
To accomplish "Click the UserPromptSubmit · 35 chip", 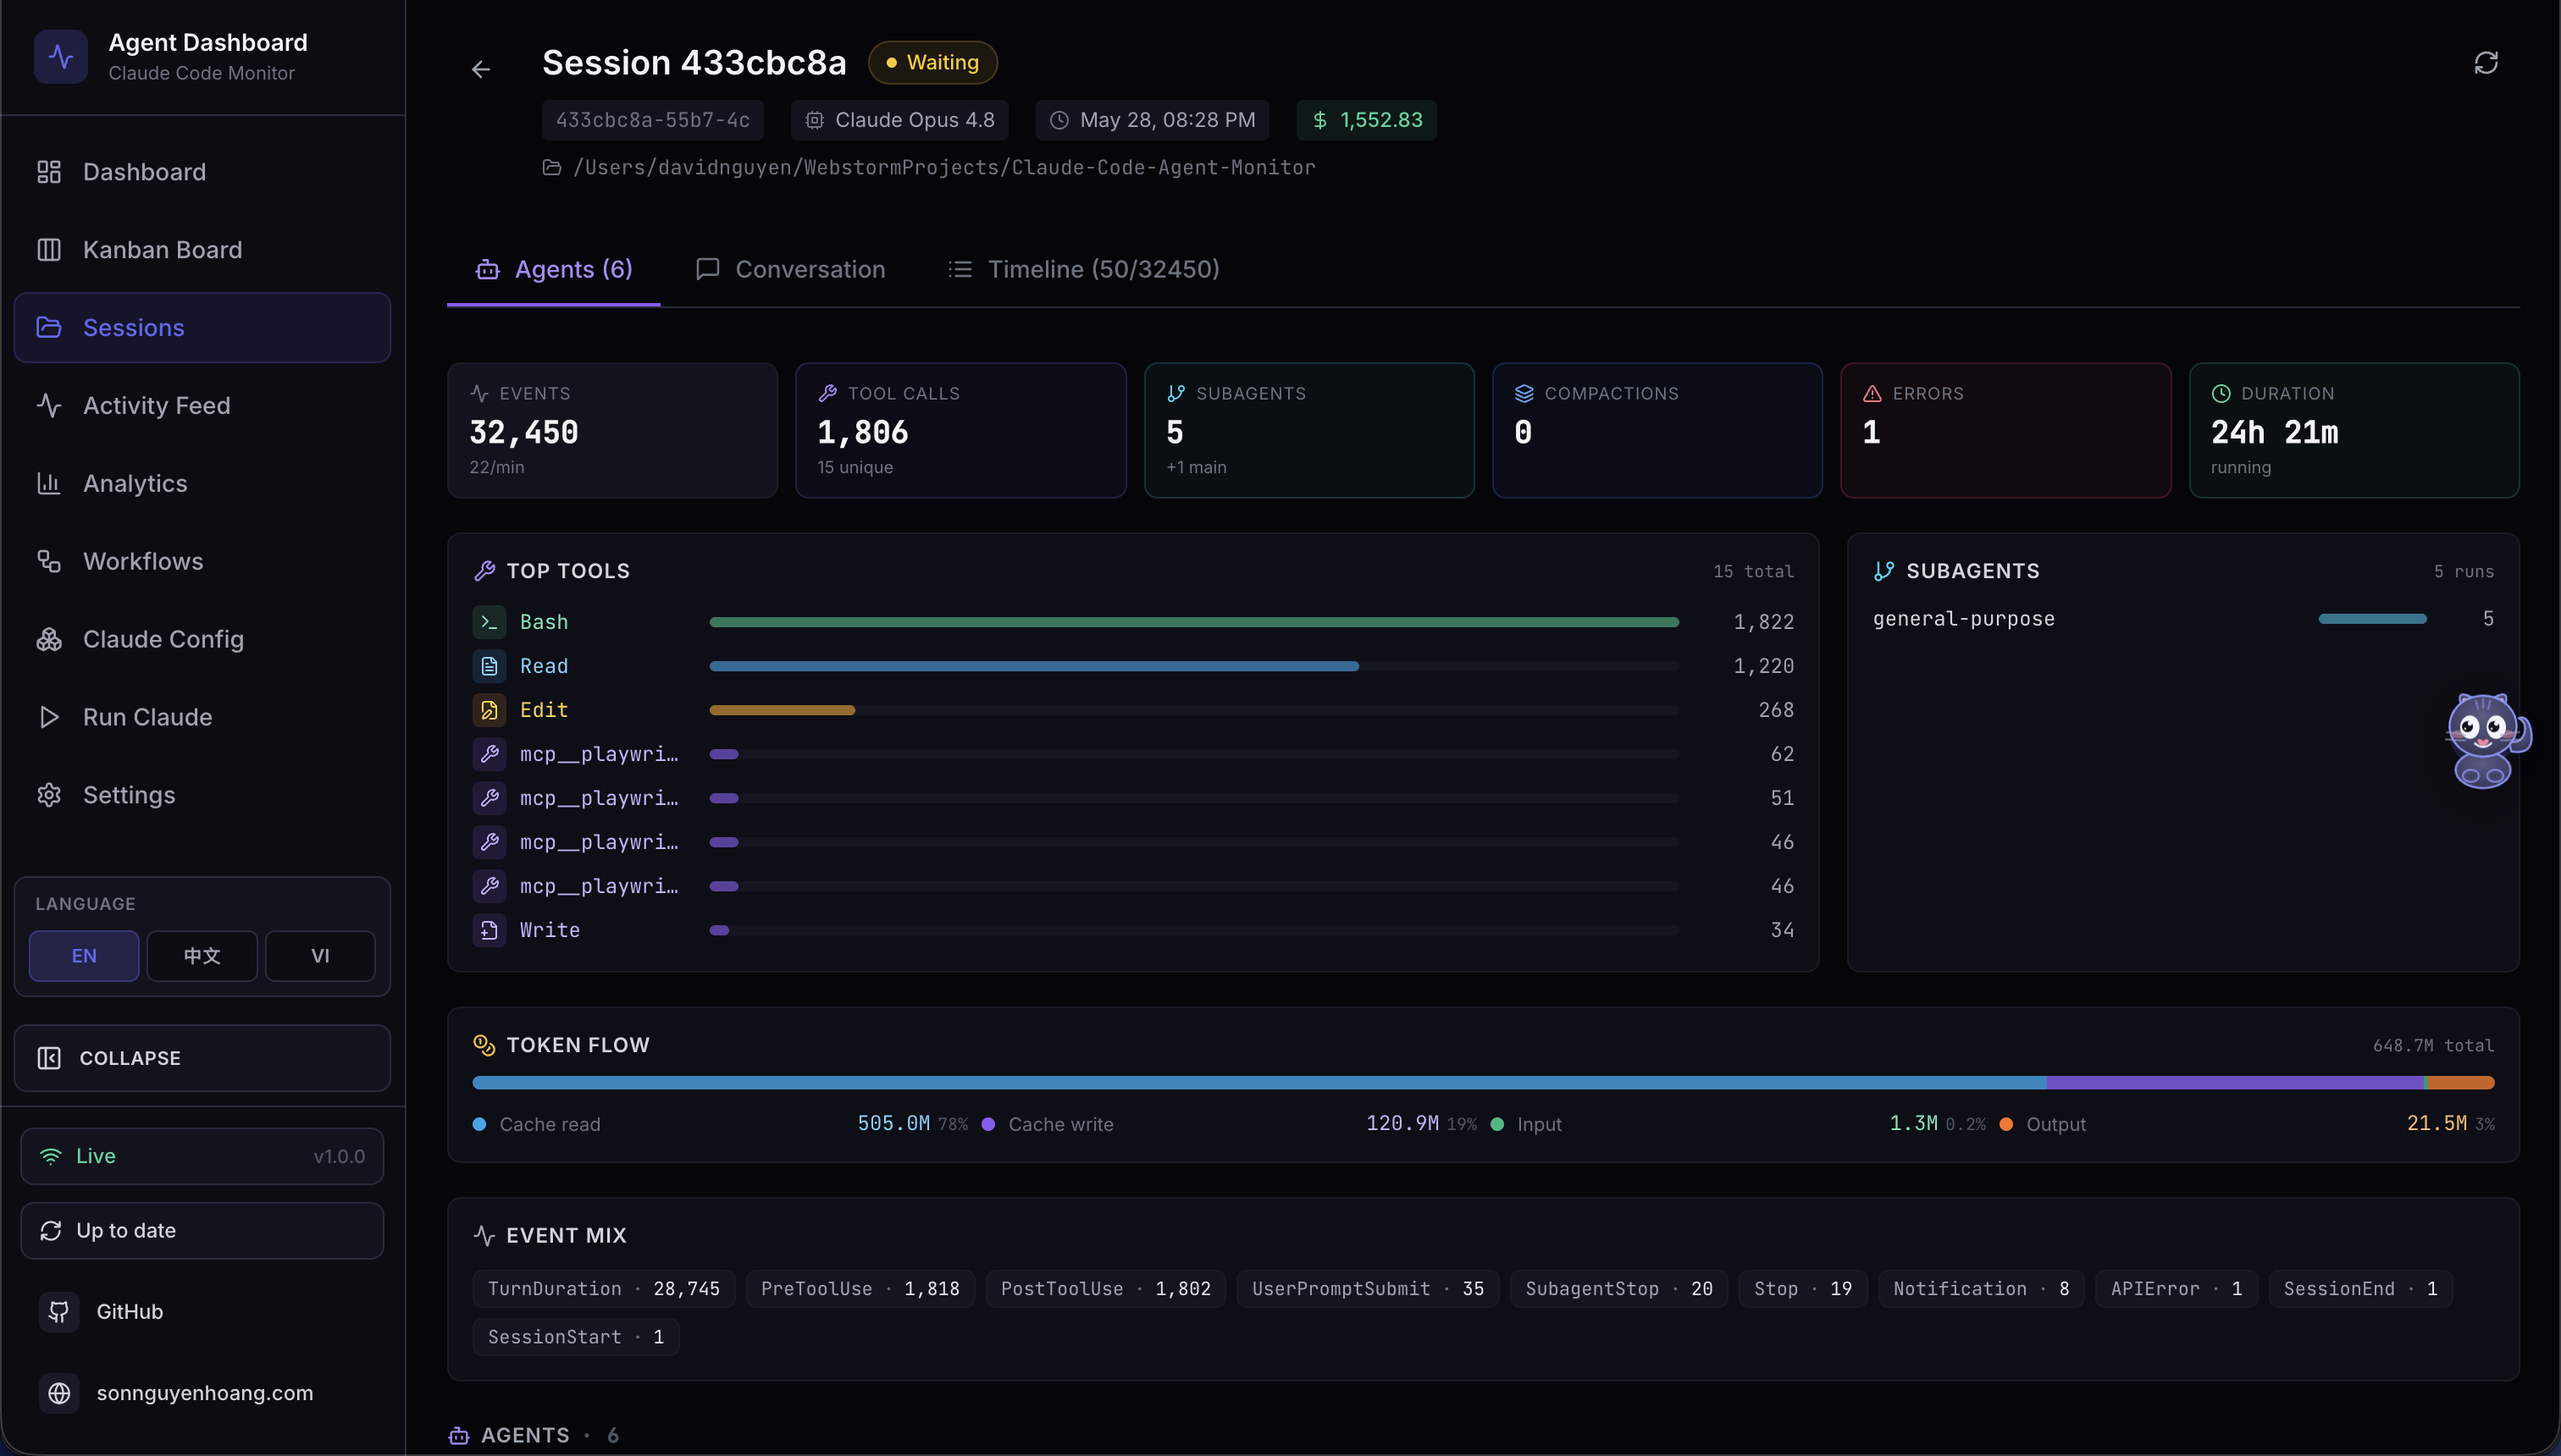I will pos(1368,1289).
